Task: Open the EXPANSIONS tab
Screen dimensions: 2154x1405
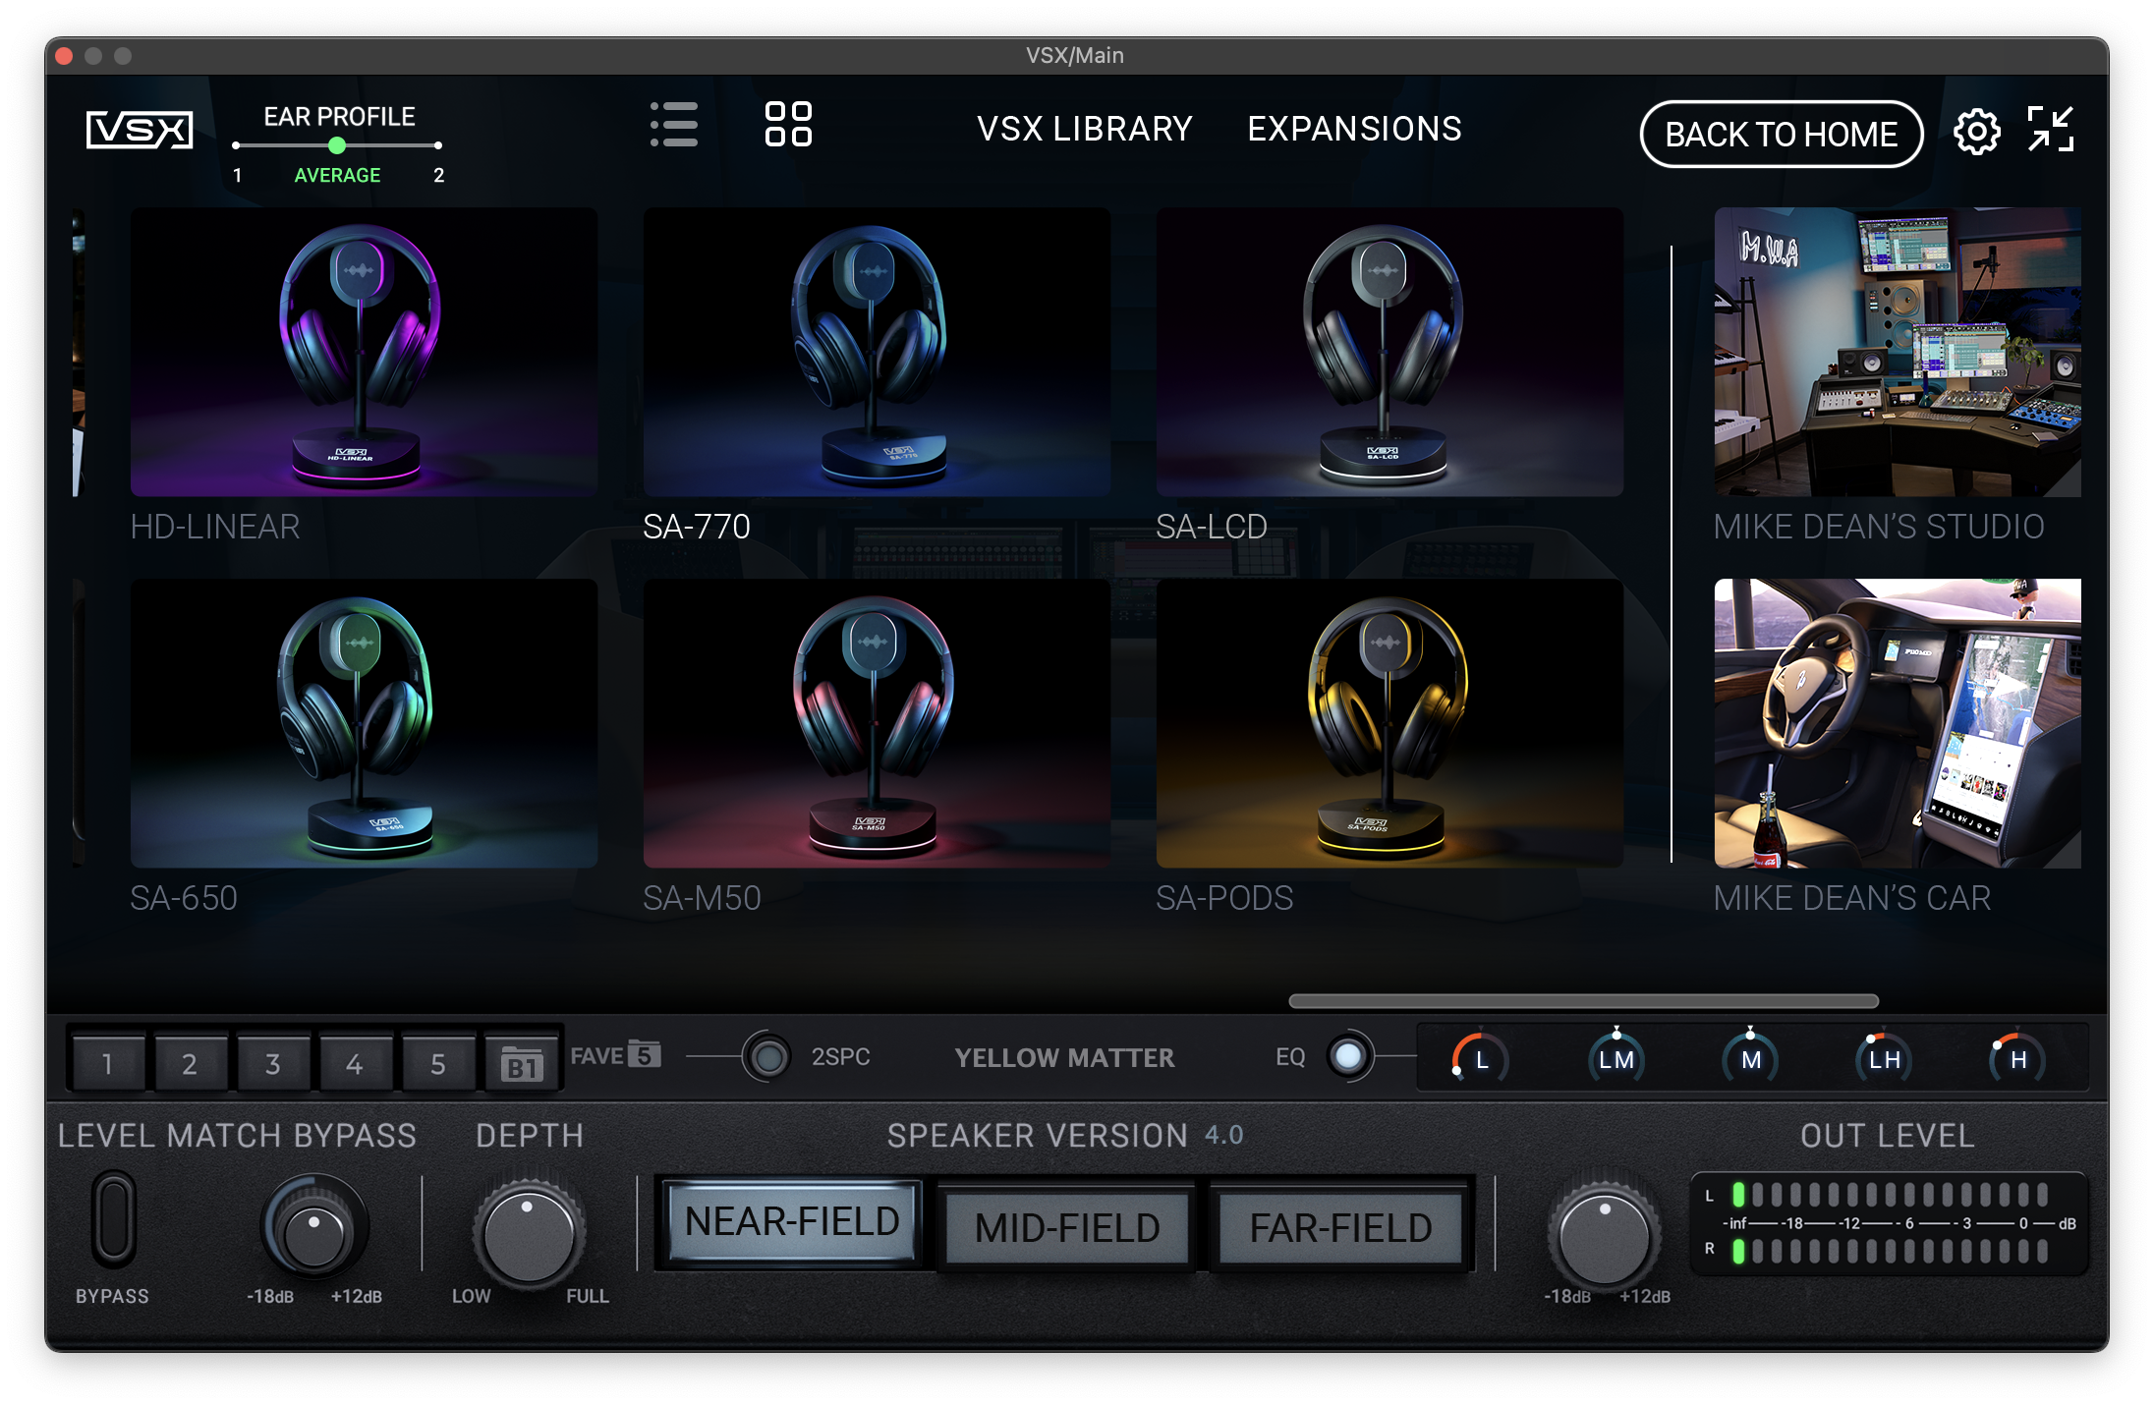Action: tap(1354, 129)
